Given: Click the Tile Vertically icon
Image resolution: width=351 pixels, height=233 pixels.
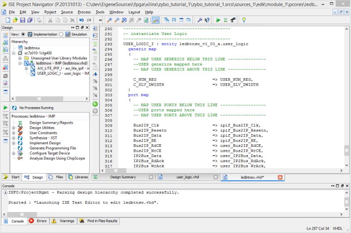Looking at the screenshot, I should [x=181, y=20].
